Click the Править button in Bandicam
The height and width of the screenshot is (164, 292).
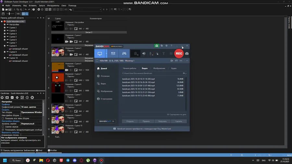point(146,121)
